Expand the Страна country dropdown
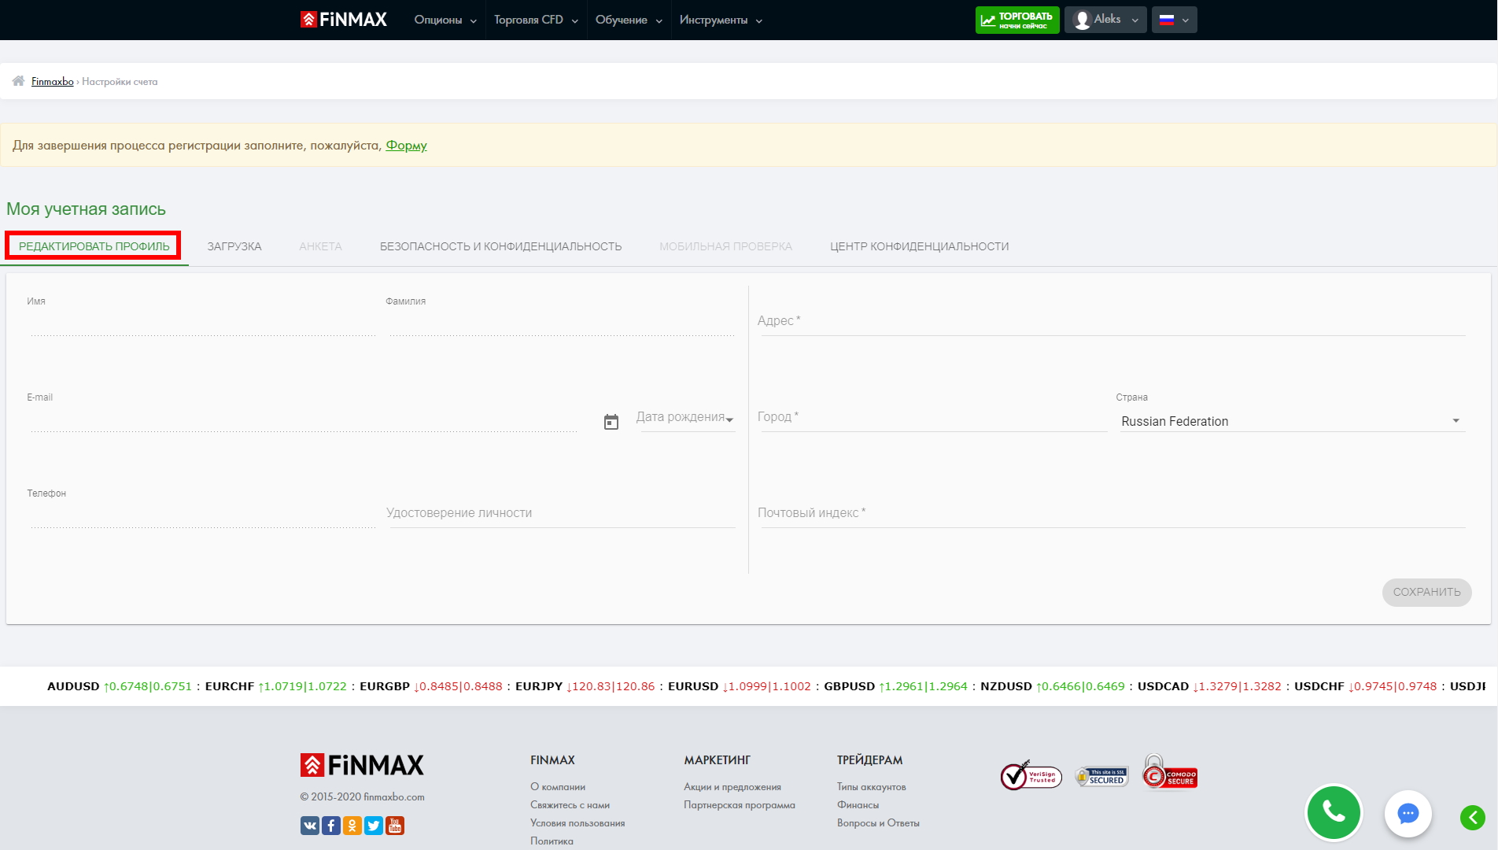The height and width of the screenshot is (850, 1498). tap(1290, 421)
